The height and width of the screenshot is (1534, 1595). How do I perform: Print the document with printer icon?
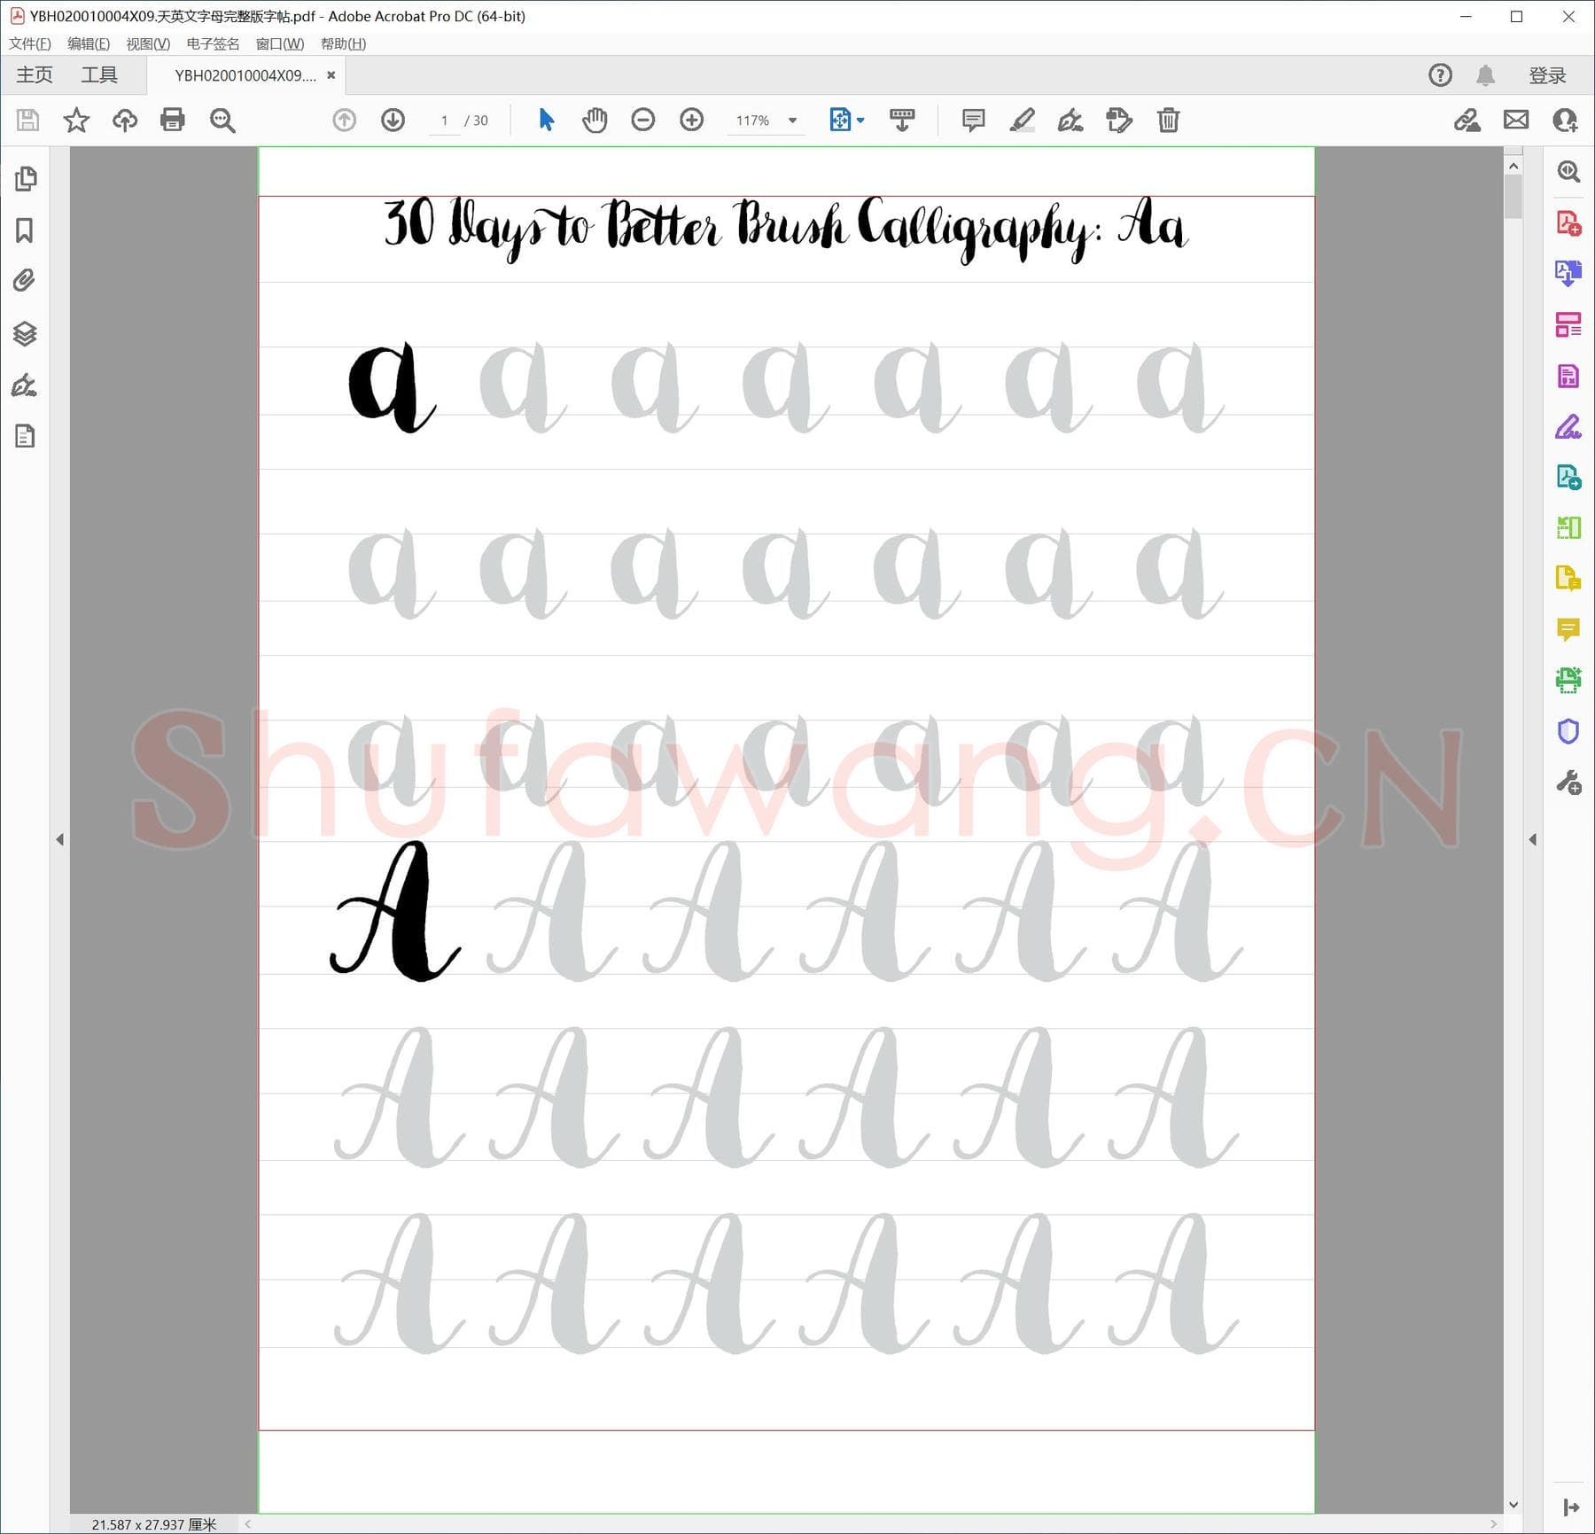173,120
